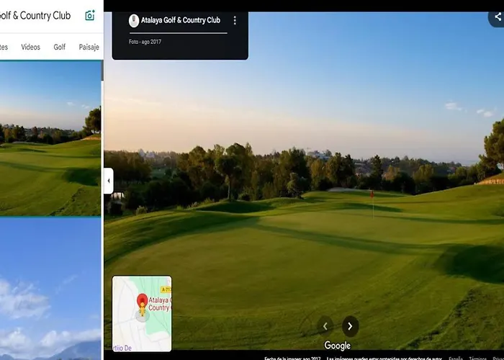Collapse the side panel arrow

tap(108, 181)
